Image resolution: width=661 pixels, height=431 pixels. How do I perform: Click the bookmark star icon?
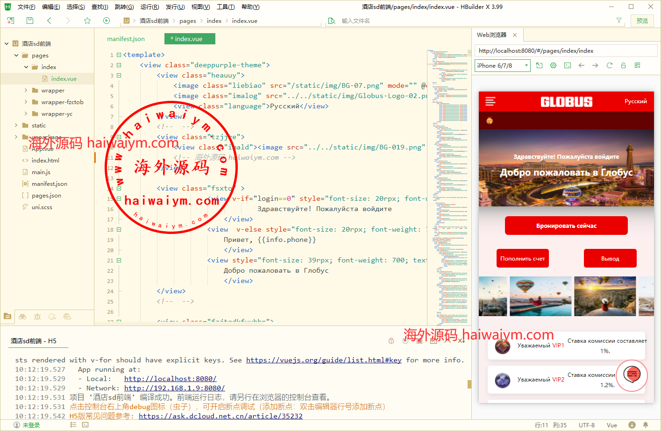pyautogui.click(x=87, y=21)
